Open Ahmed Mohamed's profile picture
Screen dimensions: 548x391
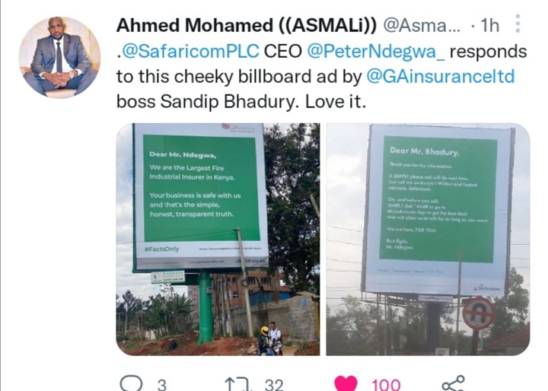(x=60, y=57)
